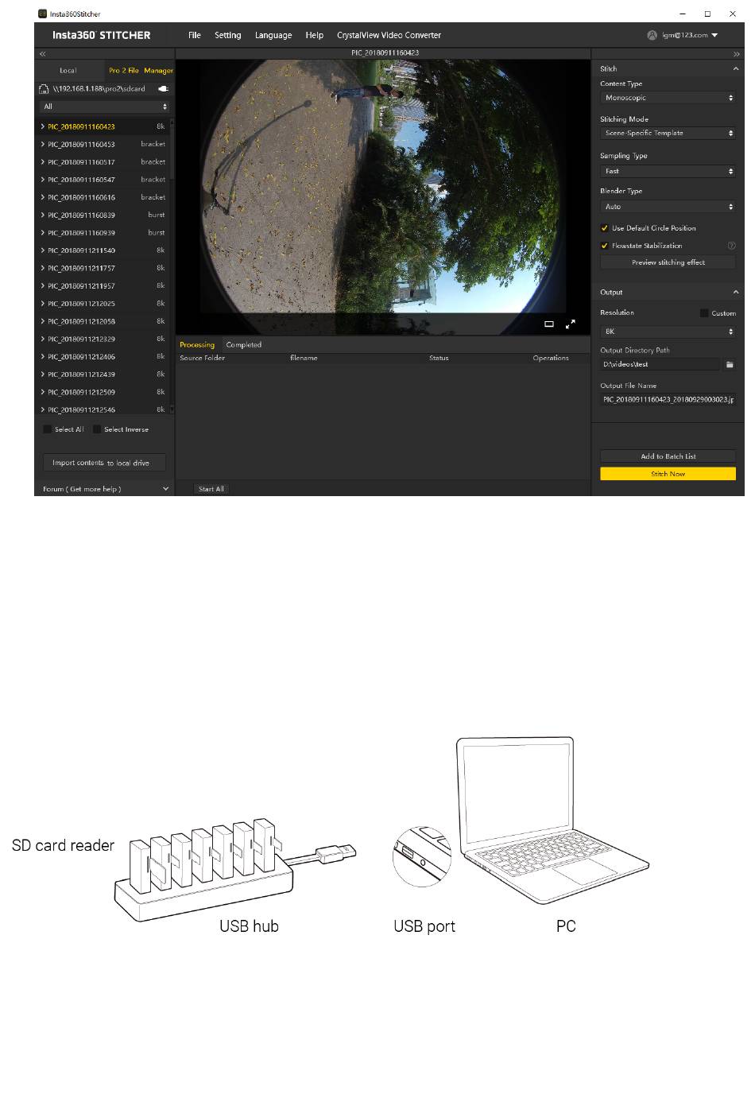The height and width of the screenshot is (1102, 755).
Task: Open the Sampling Type Fast dropdown
Action: pyautogui.click(x=668, y=171)
